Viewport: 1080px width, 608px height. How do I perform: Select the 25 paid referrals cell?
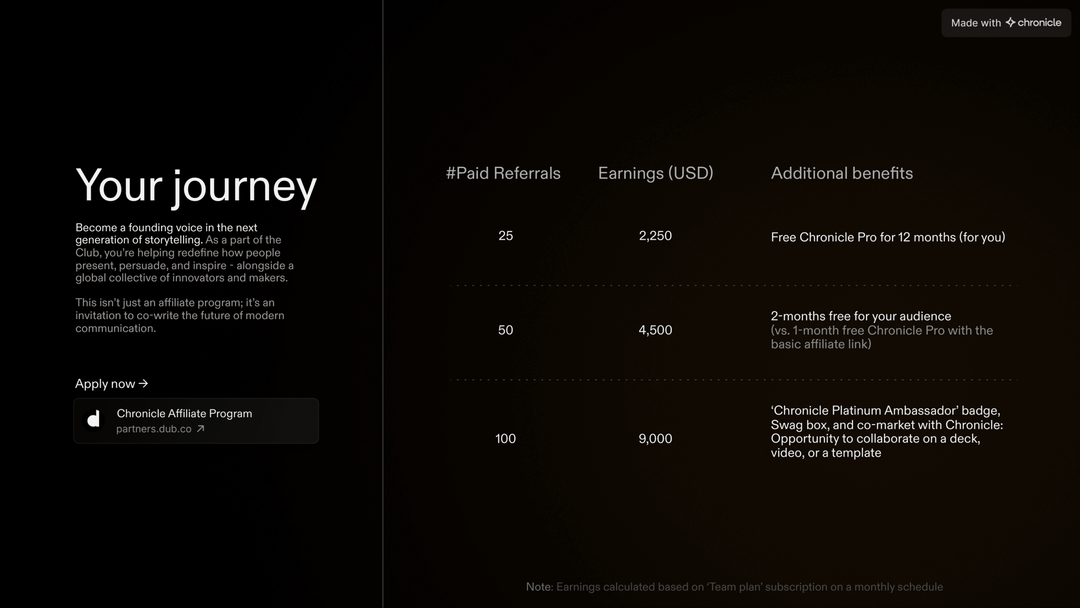tap(505, 236)
